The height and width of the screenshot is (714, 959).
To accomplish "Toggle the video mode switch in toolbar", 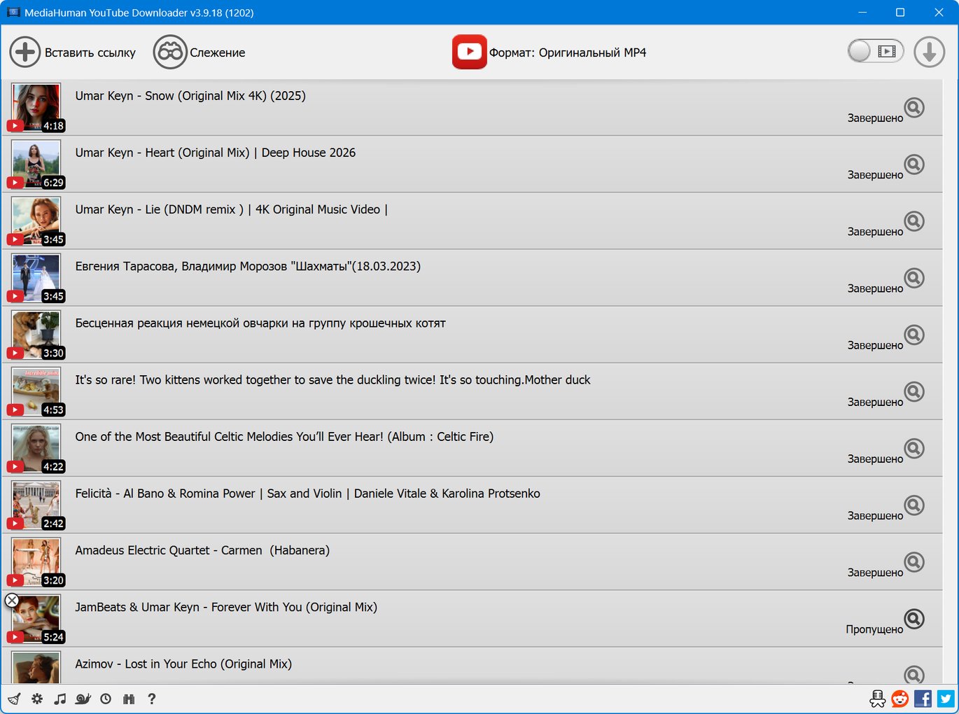I will 875,51.
